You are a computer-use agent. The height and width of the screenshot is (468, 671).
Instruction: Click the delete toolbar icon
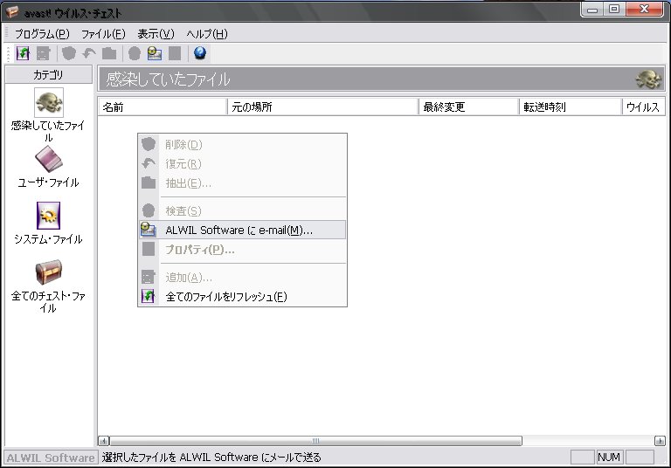[69, 53]
